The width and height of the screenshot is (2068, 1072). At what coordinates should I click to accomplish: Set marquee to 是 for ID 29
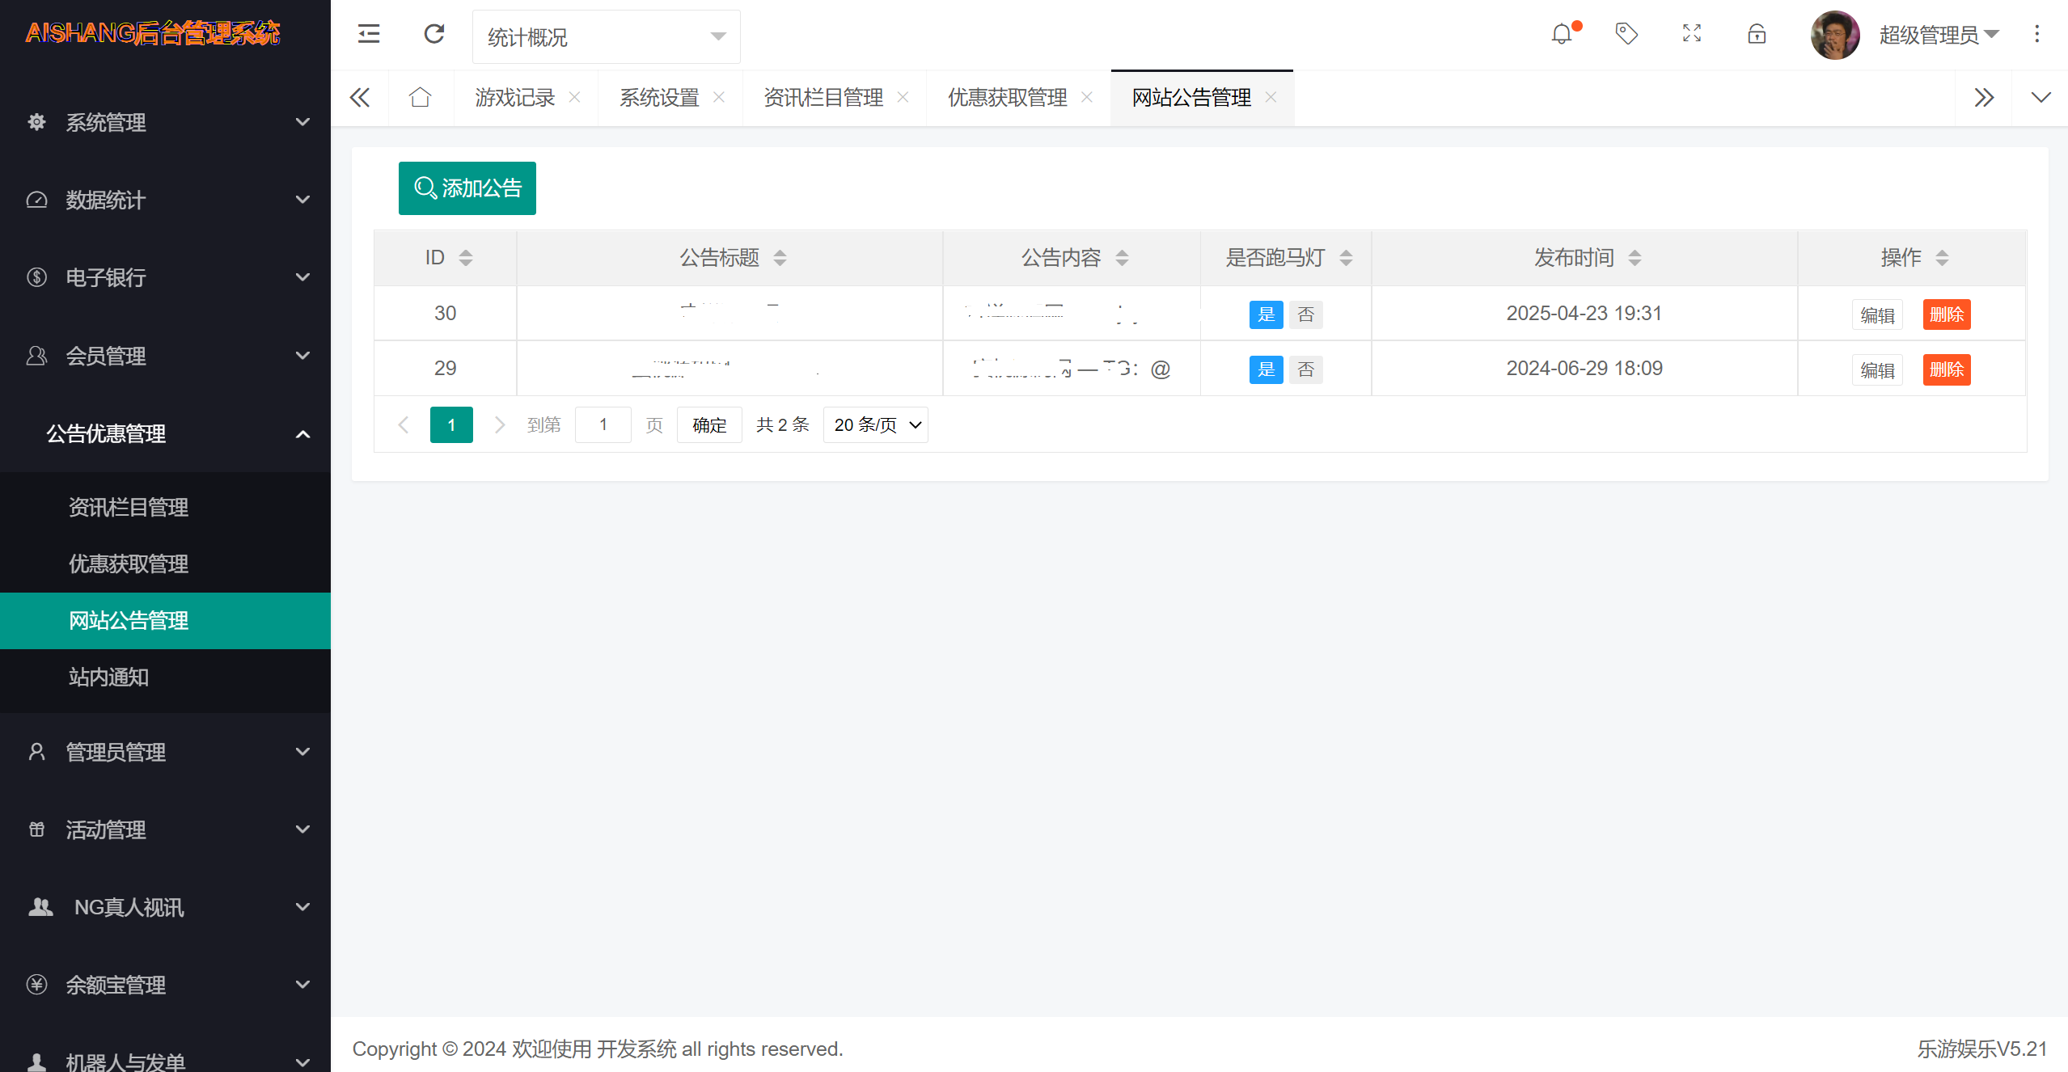[x=1266, y=369]
